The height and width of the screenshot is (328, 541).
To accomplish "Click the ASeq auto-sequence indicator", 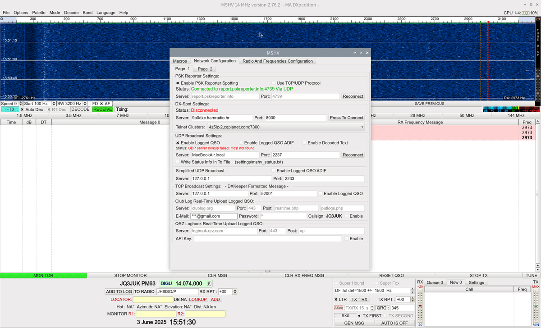I will coord(338,307).
